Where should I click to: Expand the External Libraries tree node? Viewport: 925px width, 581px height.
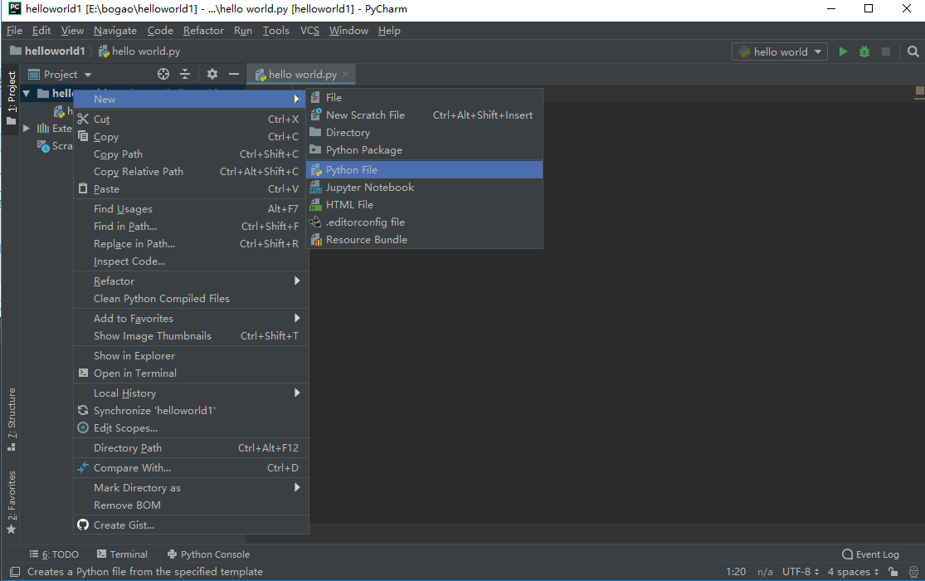point(26,128)
